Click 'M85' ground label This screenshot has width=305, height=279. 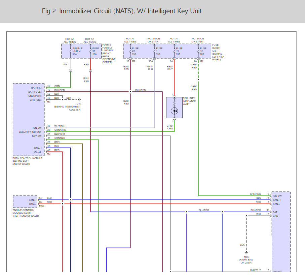246,257
